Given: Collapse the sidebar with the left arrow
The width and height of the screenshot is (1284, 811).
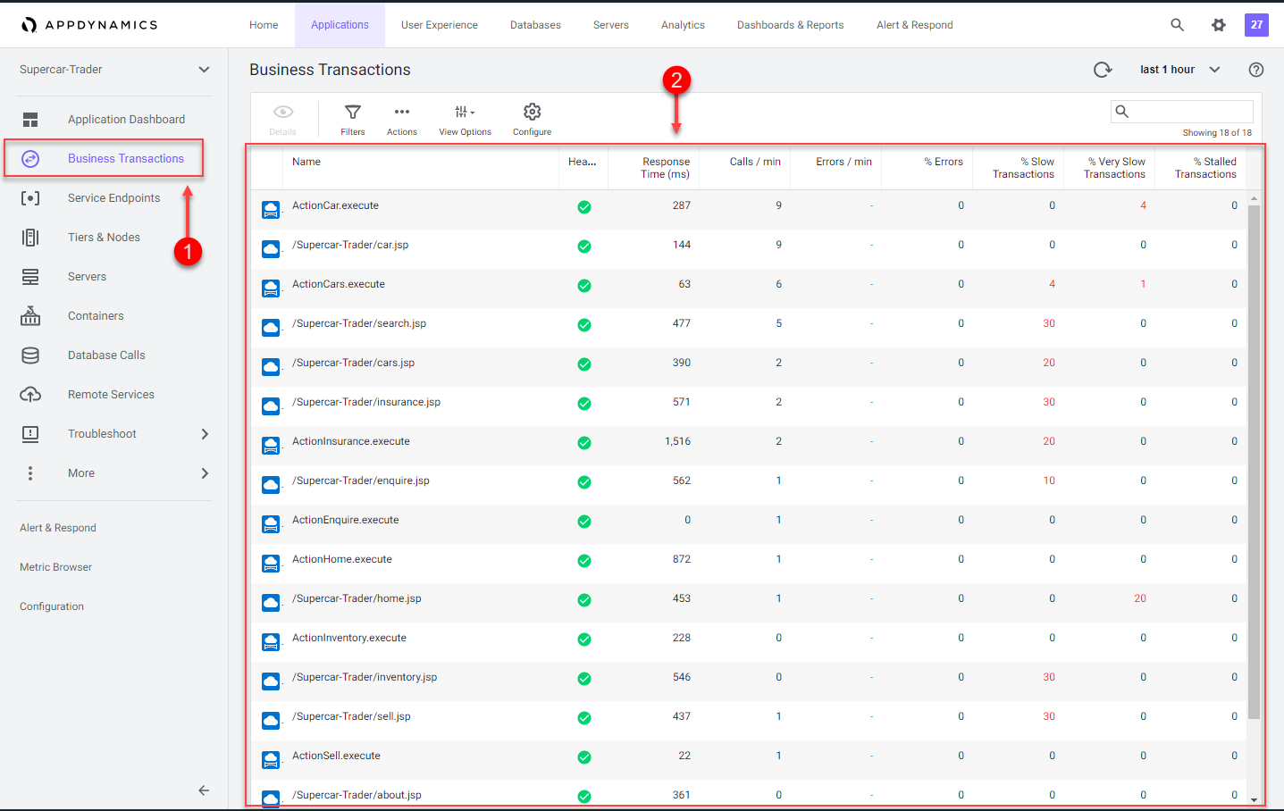Looking at the screenshot, I should (x=204, y=790).
